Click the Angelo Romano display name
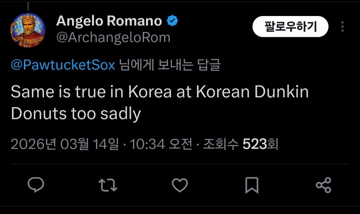Image resolution: width=360 pixels, height=214 pixels. [x=109, y=21]
